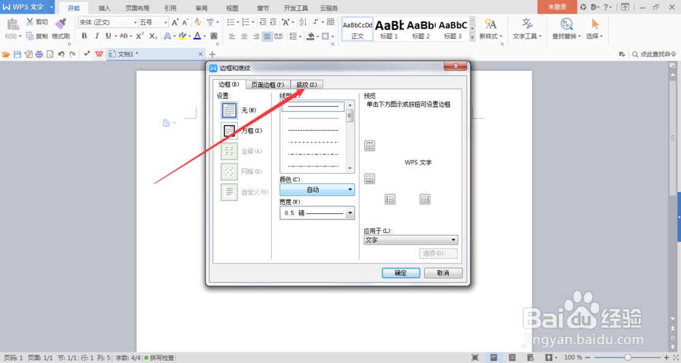This screenshot has height=363, width=681.
Task: Click the justify alignment icon
Action: (x=268, y=37)
